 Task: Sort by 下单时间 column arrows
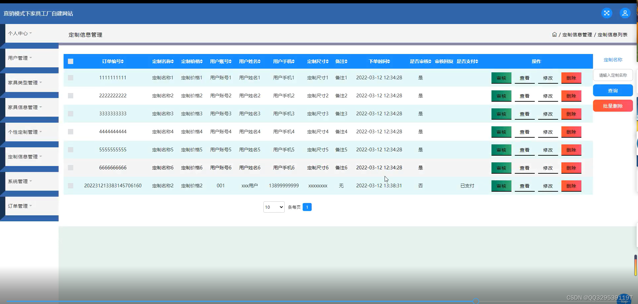tap(389, 61)
